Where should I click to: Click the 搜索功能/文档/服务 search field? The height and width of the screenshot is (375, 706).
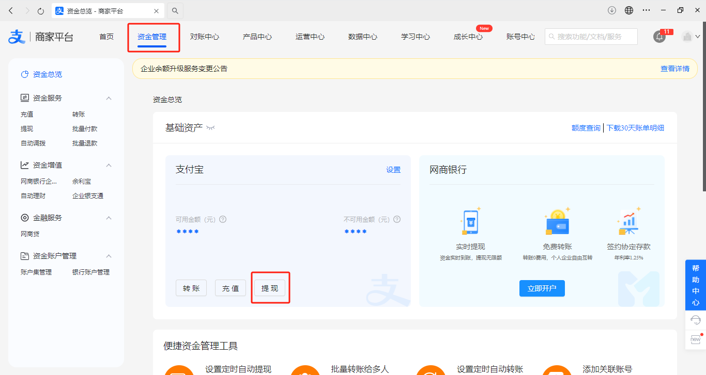(591, 37)
